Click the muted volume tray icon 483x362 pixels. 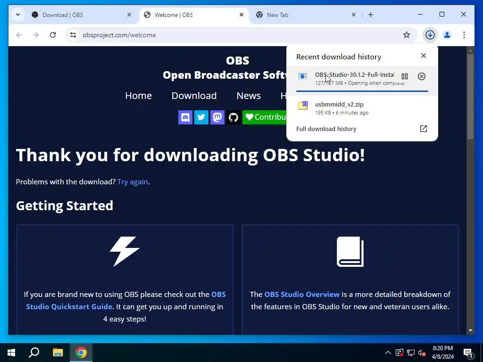pos(422,353)
